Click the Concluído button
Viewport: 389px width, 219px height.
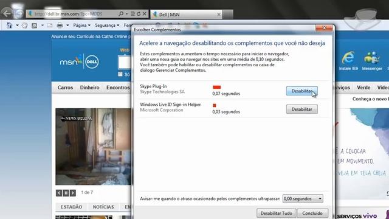click(x=312, y=214)
